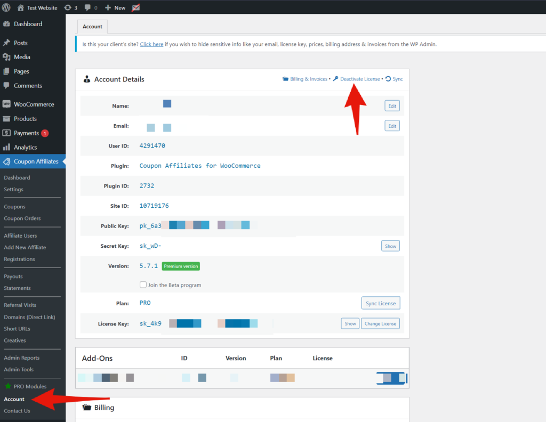Open Coupons submenu item
This screenshot has width=546, height=422.
coord(14,207)
